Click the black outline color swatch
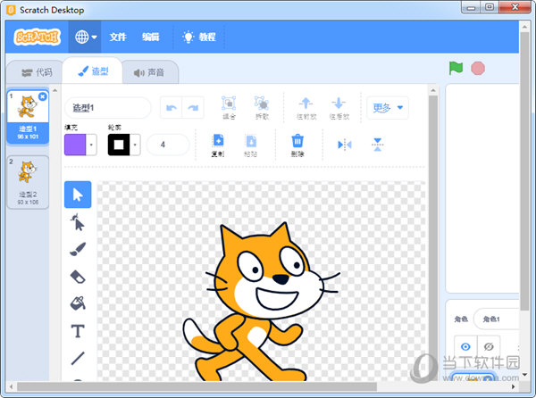The image size is (536, 398). point(119,145)
